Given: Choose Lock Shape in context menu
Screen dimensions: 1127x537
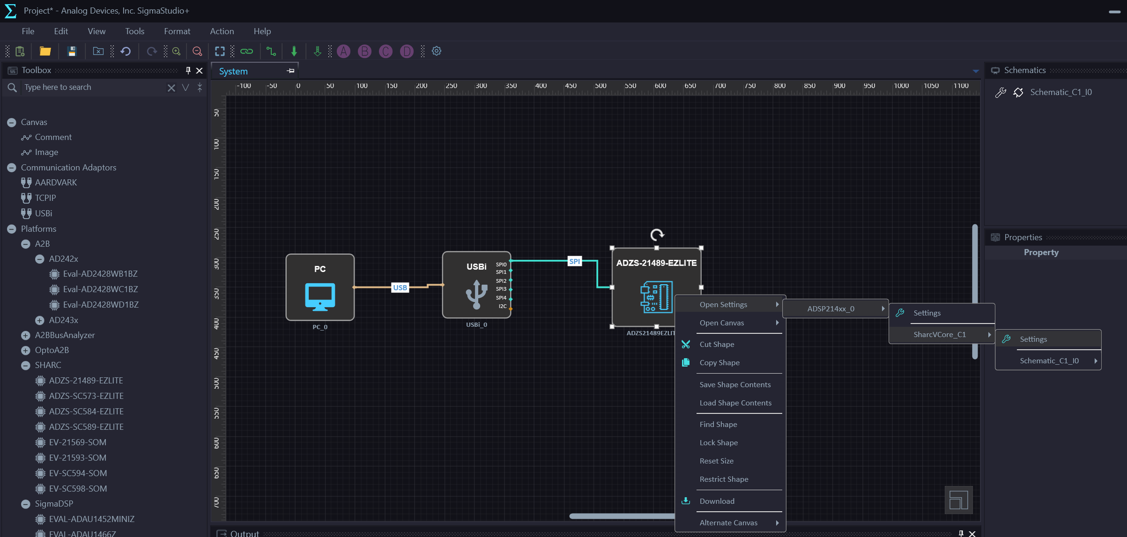Looking at the screenshot, I should pos(730,443).
